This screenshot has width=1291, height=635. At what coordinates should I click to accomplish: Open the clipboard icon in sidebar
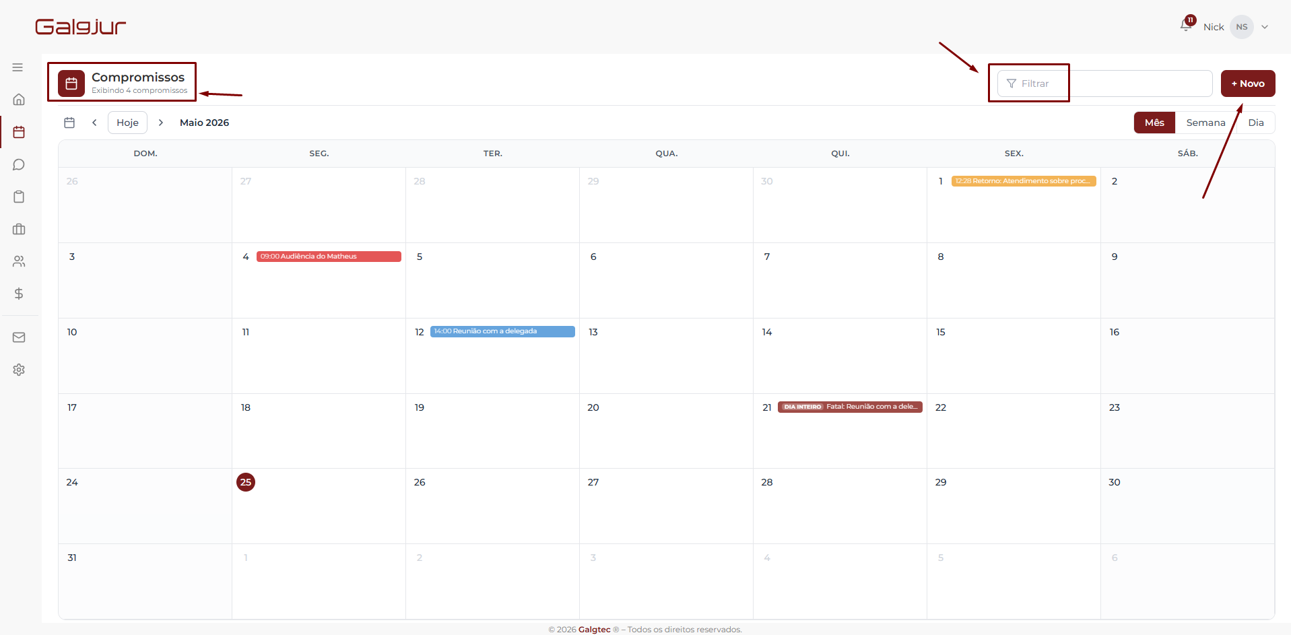coord(19,197)
